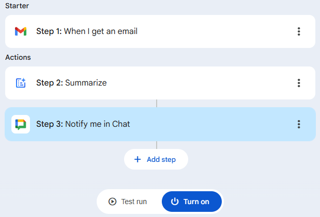The height and width of the screenshot is (217, 320).
Task: Click the Summarize sparkle document icon
Action: click(21, 83)
